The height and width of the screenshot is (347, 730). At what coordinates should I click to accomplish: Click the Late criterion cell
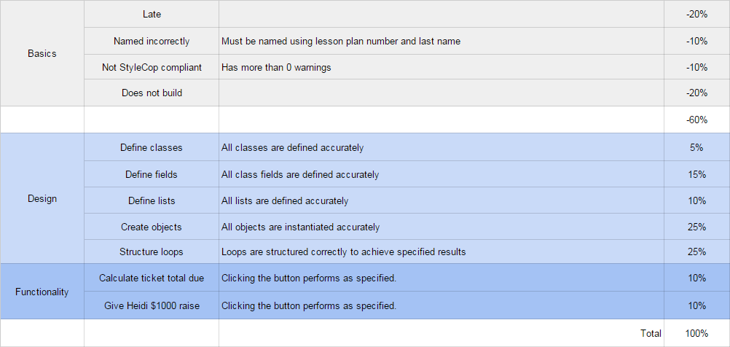pos(152,14)
